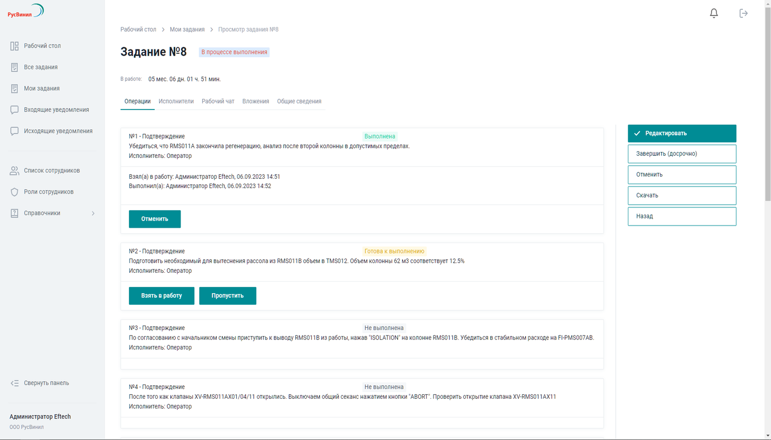
Task: Click the Задание №8 heading
Action: (x=154, y=52)
